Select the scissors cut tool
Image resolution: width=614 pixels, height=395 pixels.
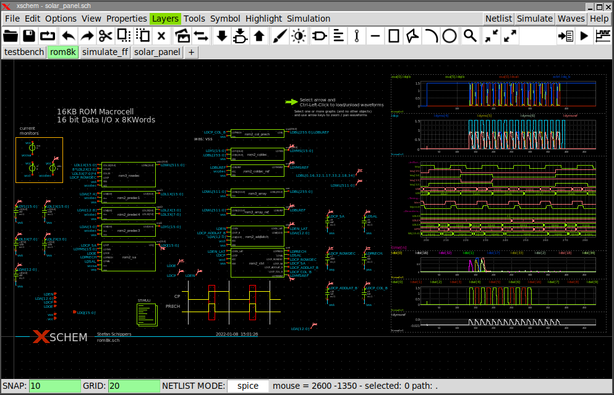tap(106, 36)
